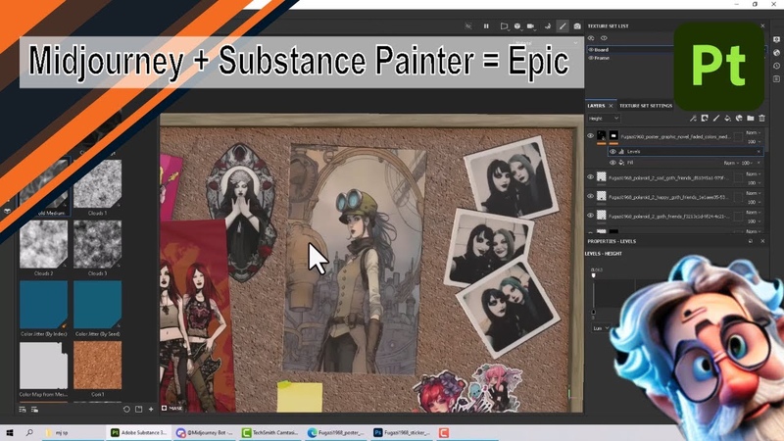Open blend mode of poster_graphic_novel layer
Image resolution: width=784 pixels, height=441 pixels.
click(754, 133)
